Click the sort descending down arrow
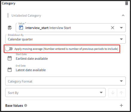Viewport: 131px width, 112px height. (113, 93)
